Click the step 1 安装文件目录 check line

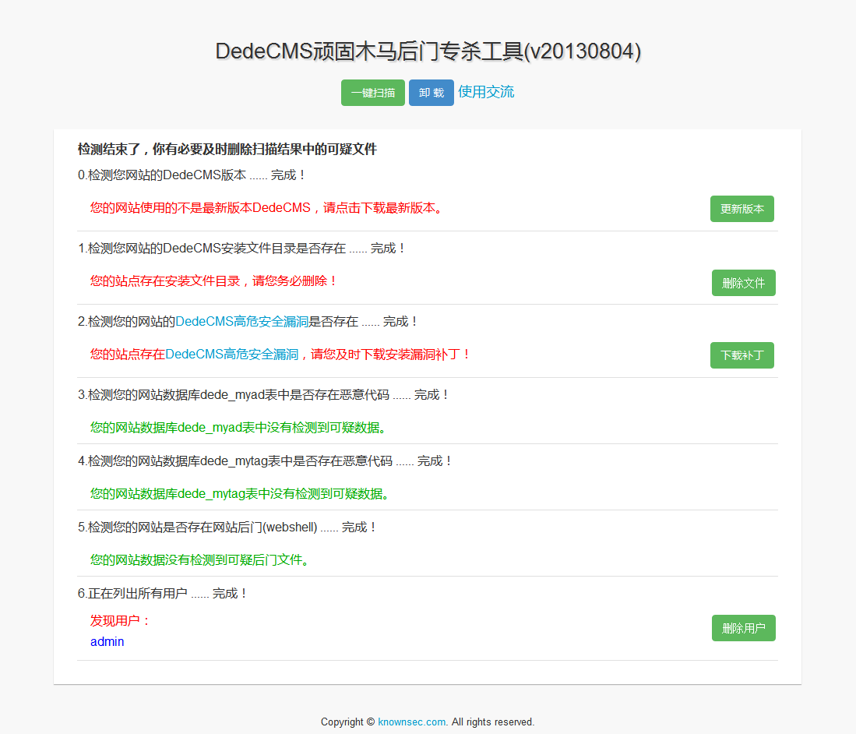[x=241, y=249]
